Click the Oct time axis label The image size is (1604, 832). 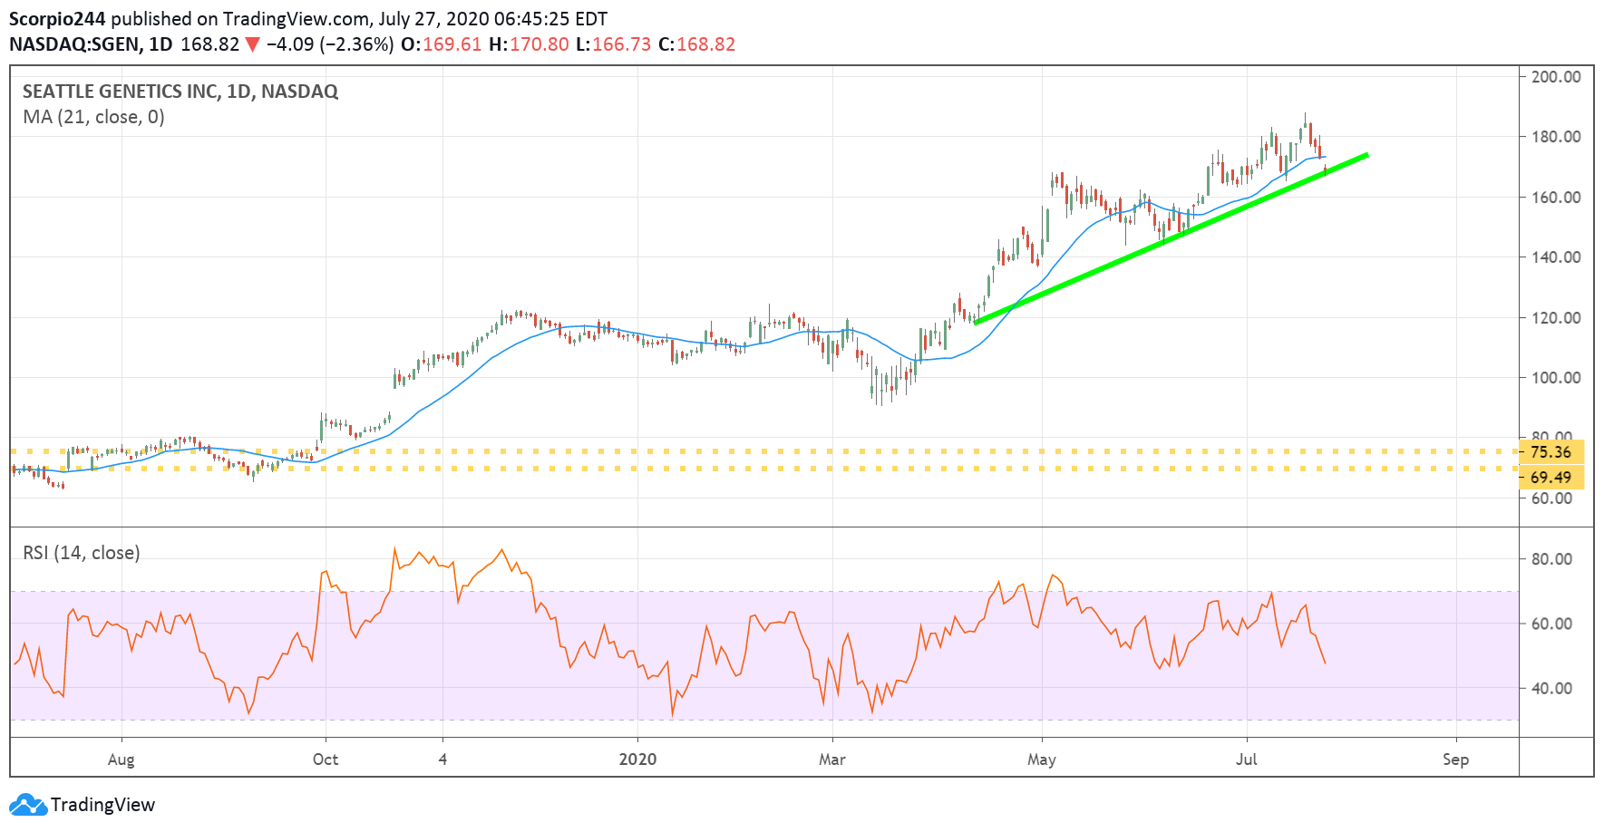coord(326,759)
